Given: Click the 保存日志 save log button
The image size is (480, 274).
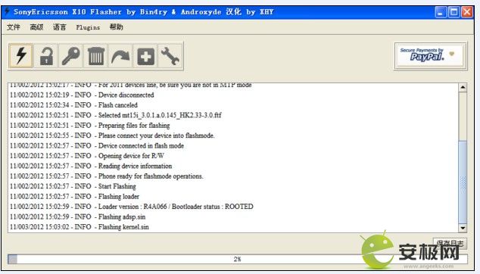Looking at the screenshot, I should (450, 244).
